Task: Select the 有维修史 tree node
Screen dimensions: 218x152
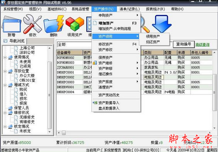Action: click(x=27, y=122)
